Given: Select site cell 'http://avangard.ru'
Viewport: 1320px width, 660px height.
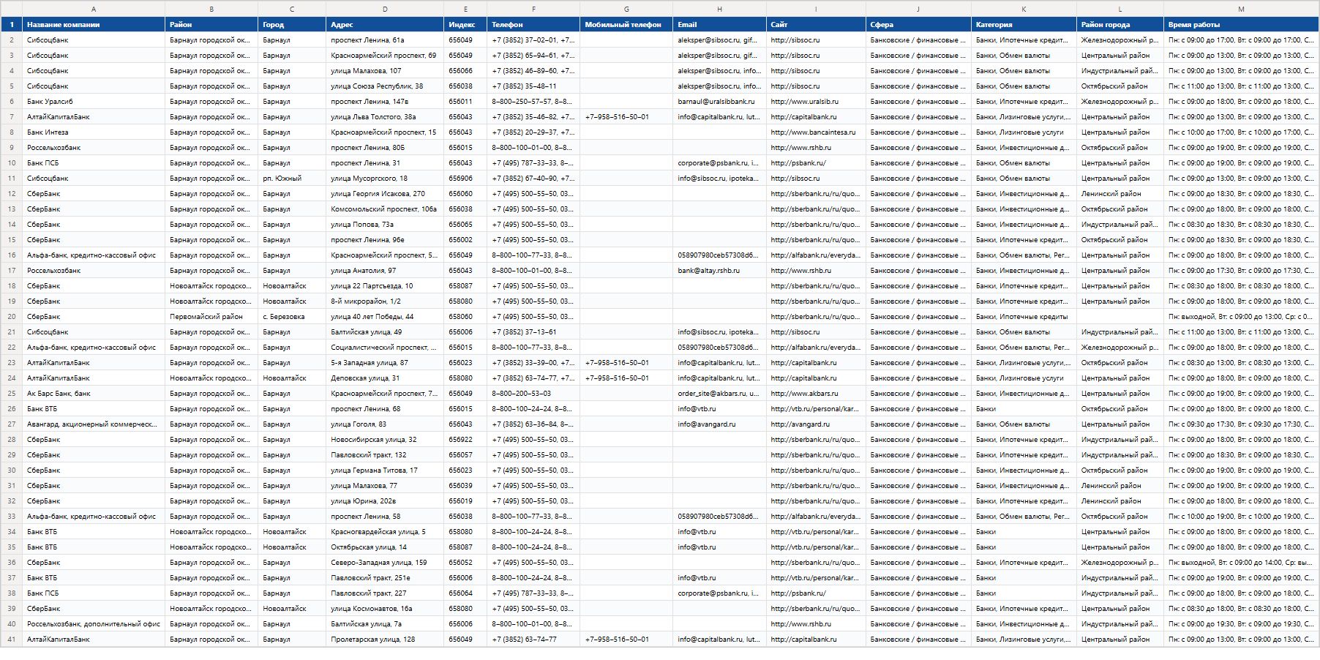Looking at the screenshot, I should (x=816, y=424).
